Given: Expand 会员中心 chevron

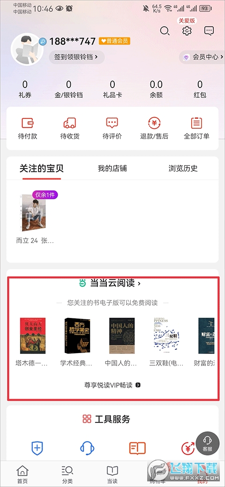Looking at the screenshot, I should [222, 57].
